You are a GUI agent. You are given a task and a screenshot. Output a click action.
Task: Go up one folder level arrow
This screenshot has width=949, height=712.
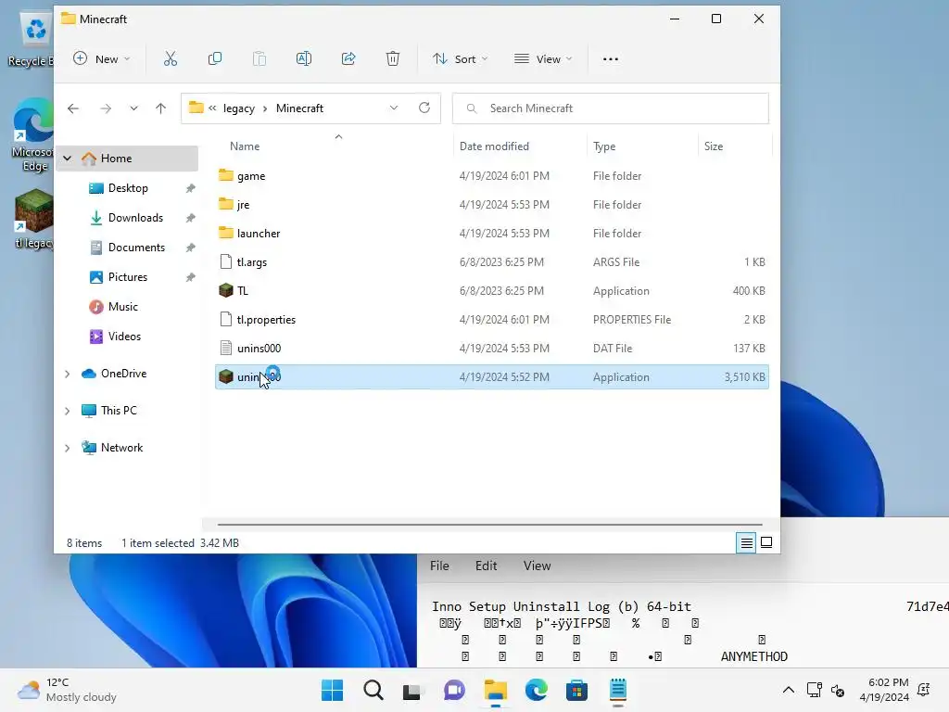point(160,108)
